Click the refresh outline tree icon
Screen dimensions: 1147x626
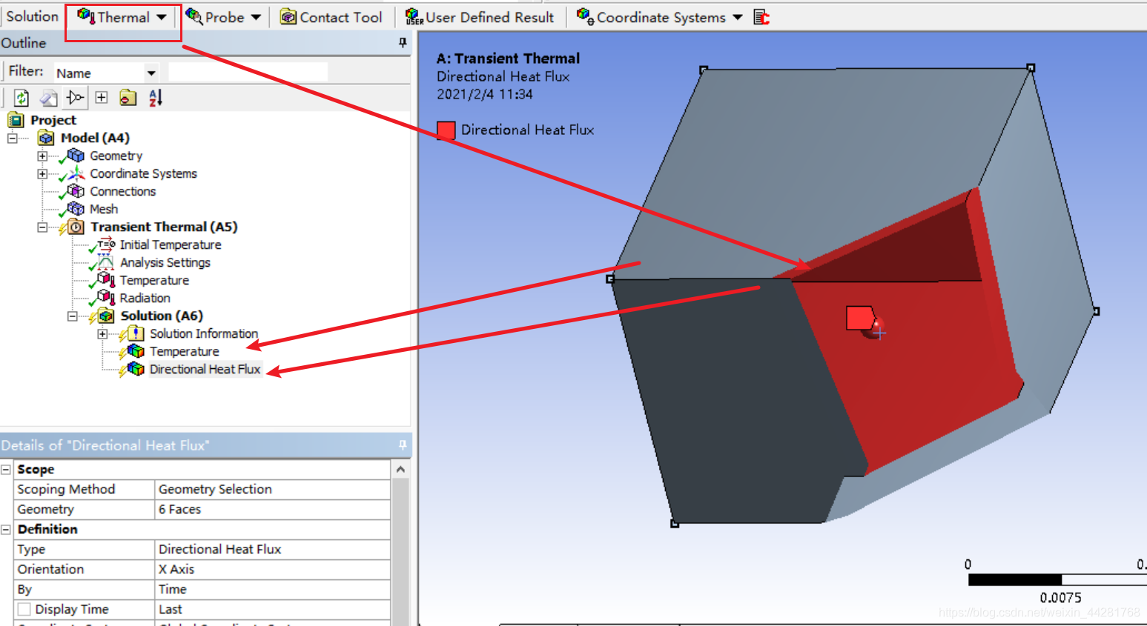click(22, 98)
